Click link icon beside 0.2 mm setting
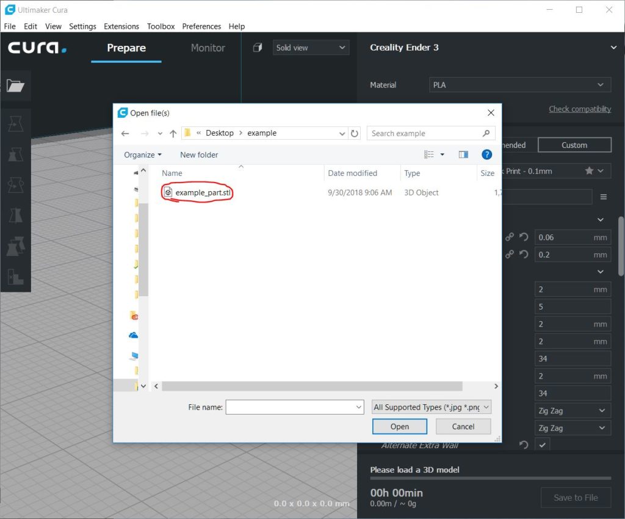This screenshot has height=519, width=625. tap(510, 255)
